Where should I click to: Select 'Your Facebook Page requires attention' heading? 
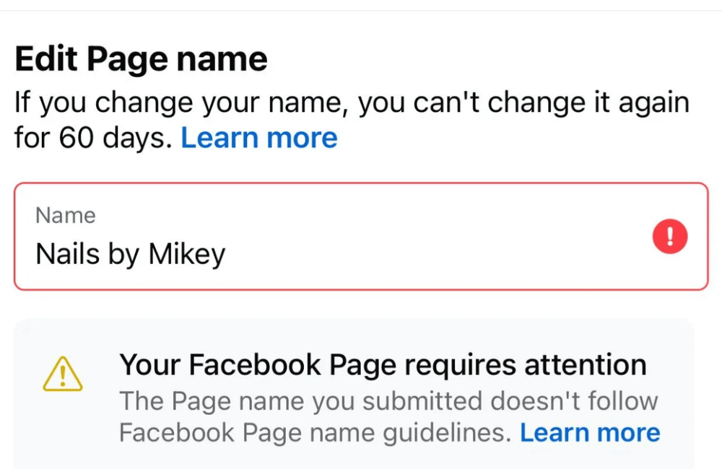(x=383, y=365)
